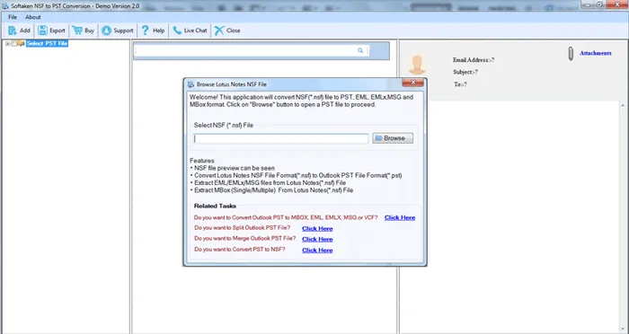The width and height of the screenshot is (629, 334).
Task: Click the folder icon beside Select PST File
Action: tap(21, 43)
